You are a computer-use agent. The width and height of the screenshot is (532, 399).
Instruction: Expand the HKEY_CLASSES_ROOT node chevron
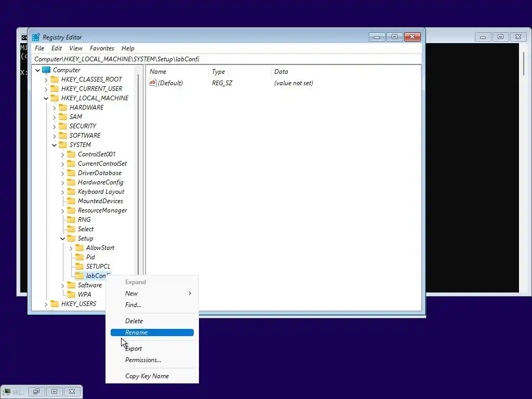click(46, 79)
